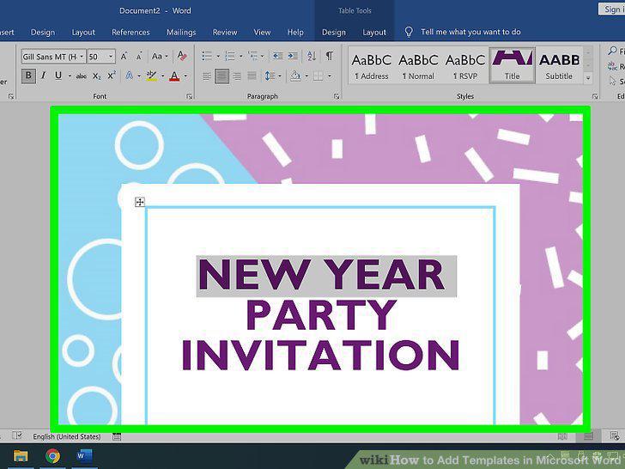Viewport: 625px width, 469px height.
Task: Center-align the text
Action: [x=221, y=76]
